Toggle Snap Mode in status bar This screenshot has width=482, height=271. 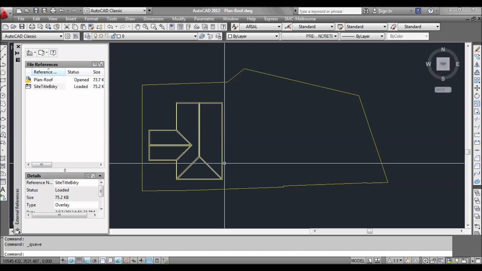(71, 260)
